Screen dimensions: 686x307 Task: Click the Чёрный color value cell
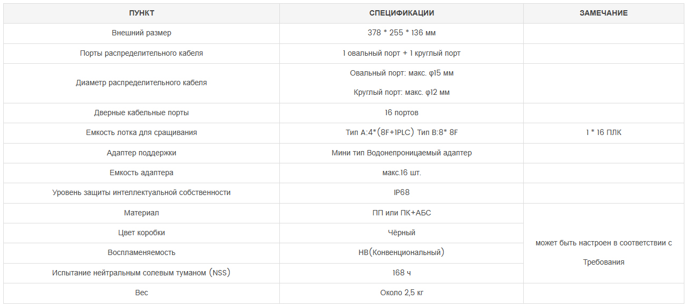401,233
